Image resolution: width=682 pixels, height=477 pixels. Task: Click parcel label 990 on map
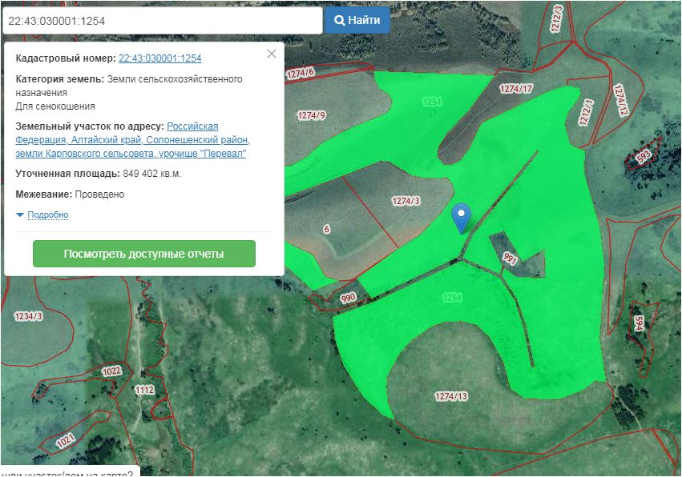tap(348, 298)
